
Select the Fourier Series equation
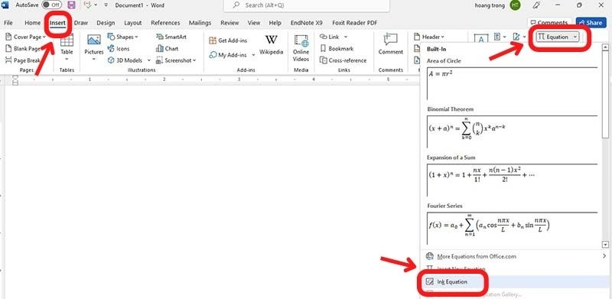tap(512, 229)
